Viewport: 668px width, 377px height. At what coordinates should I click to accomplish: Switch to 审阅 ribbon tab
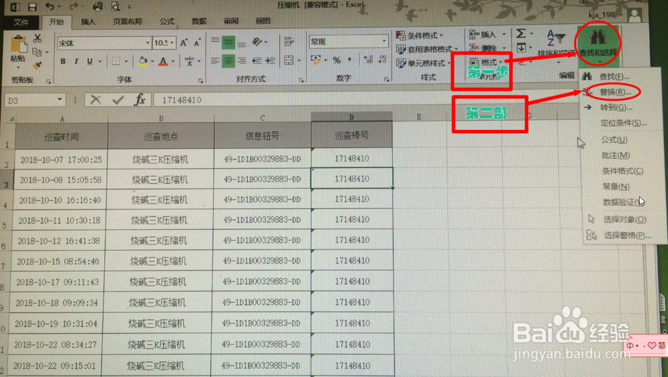[231, 21]
